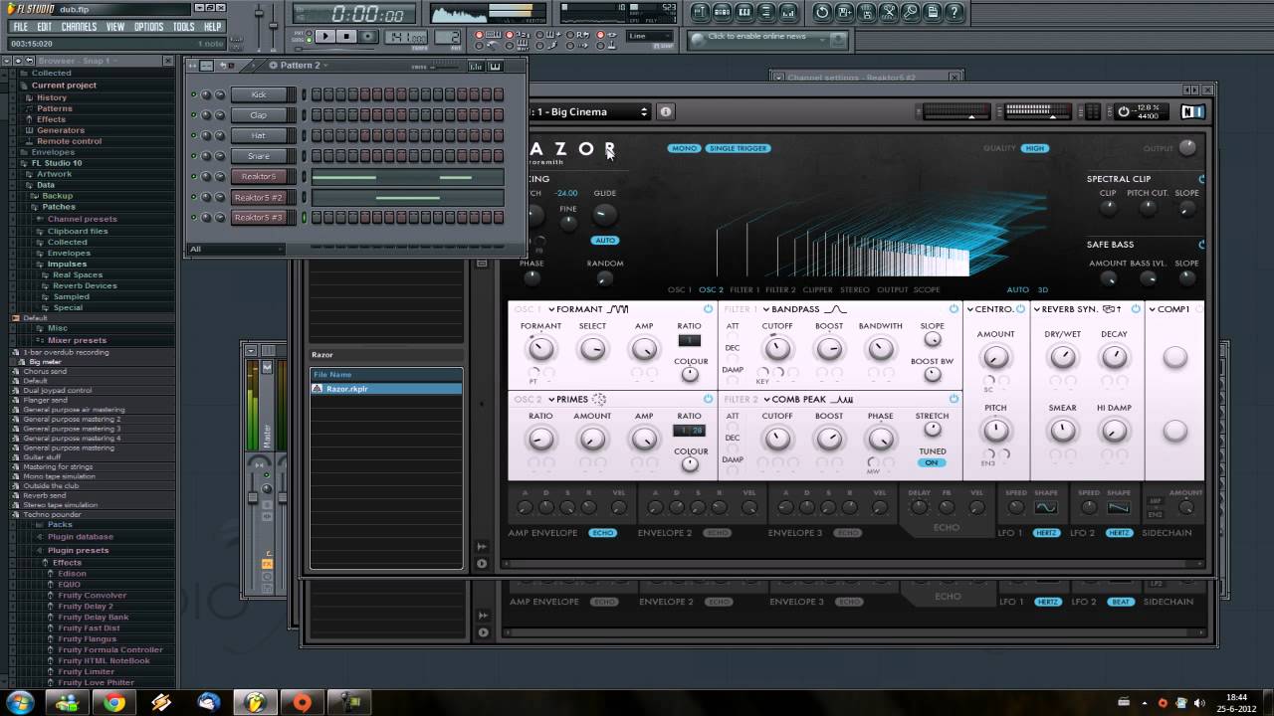
Task: Click the OSC 1 FORMANT knob
Action: click(x=540, y=349)
